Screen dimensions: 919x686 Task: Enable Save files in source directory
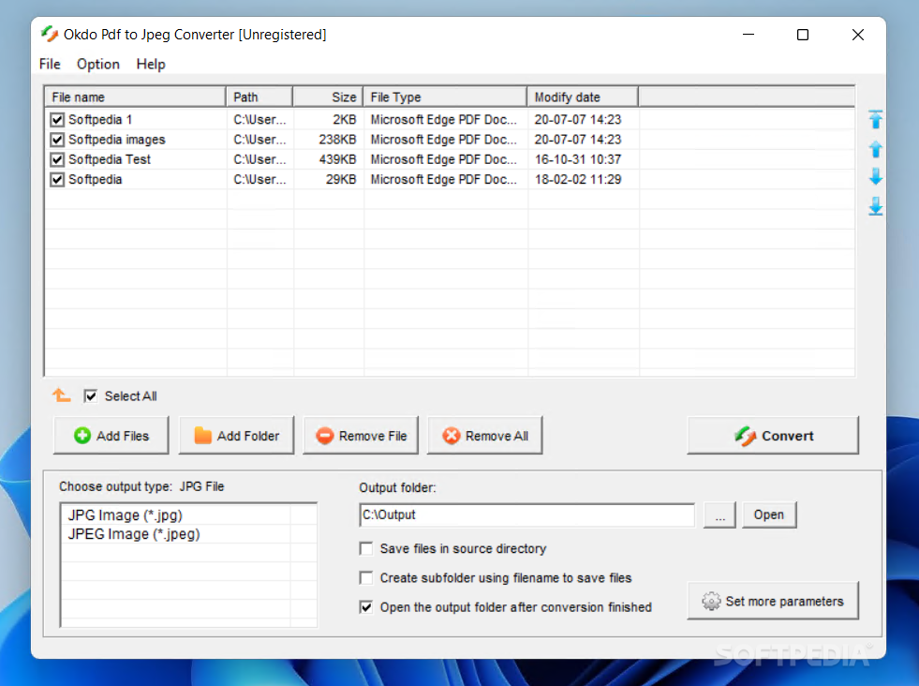coord(366,549)
